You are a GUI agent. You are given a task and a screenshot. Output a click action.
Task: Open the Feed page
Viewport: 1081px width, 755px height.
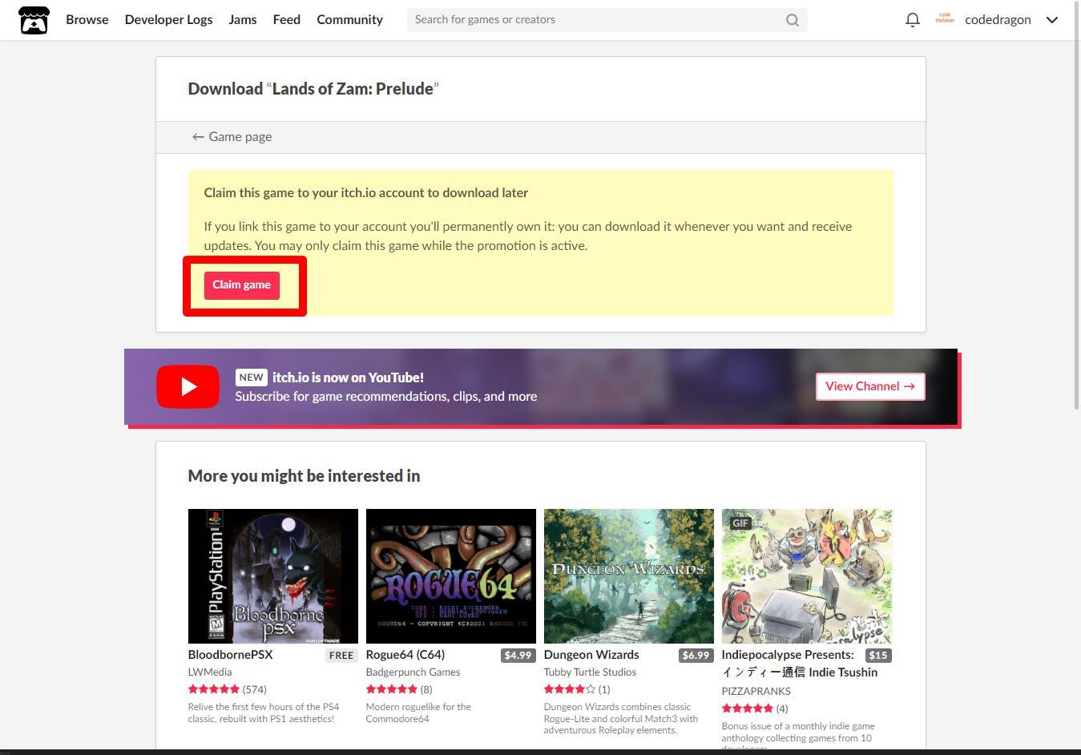click(287, 20)
